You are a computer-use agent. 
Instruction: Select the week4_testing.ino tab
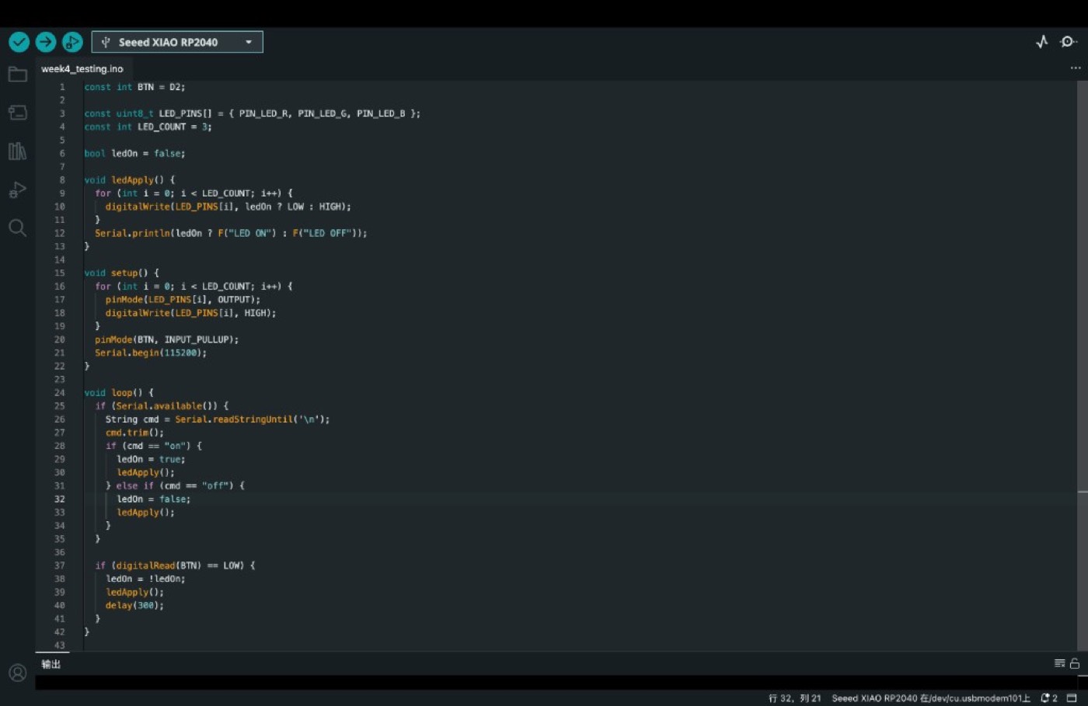pos(82,69)
